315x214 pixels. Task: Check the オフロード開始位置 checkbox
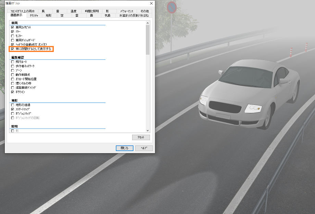tap(12, 79)
